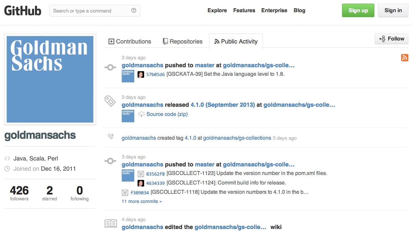Click the Sign in button
This screenshot has height=231, width=411.
click(x=393, y=11)
